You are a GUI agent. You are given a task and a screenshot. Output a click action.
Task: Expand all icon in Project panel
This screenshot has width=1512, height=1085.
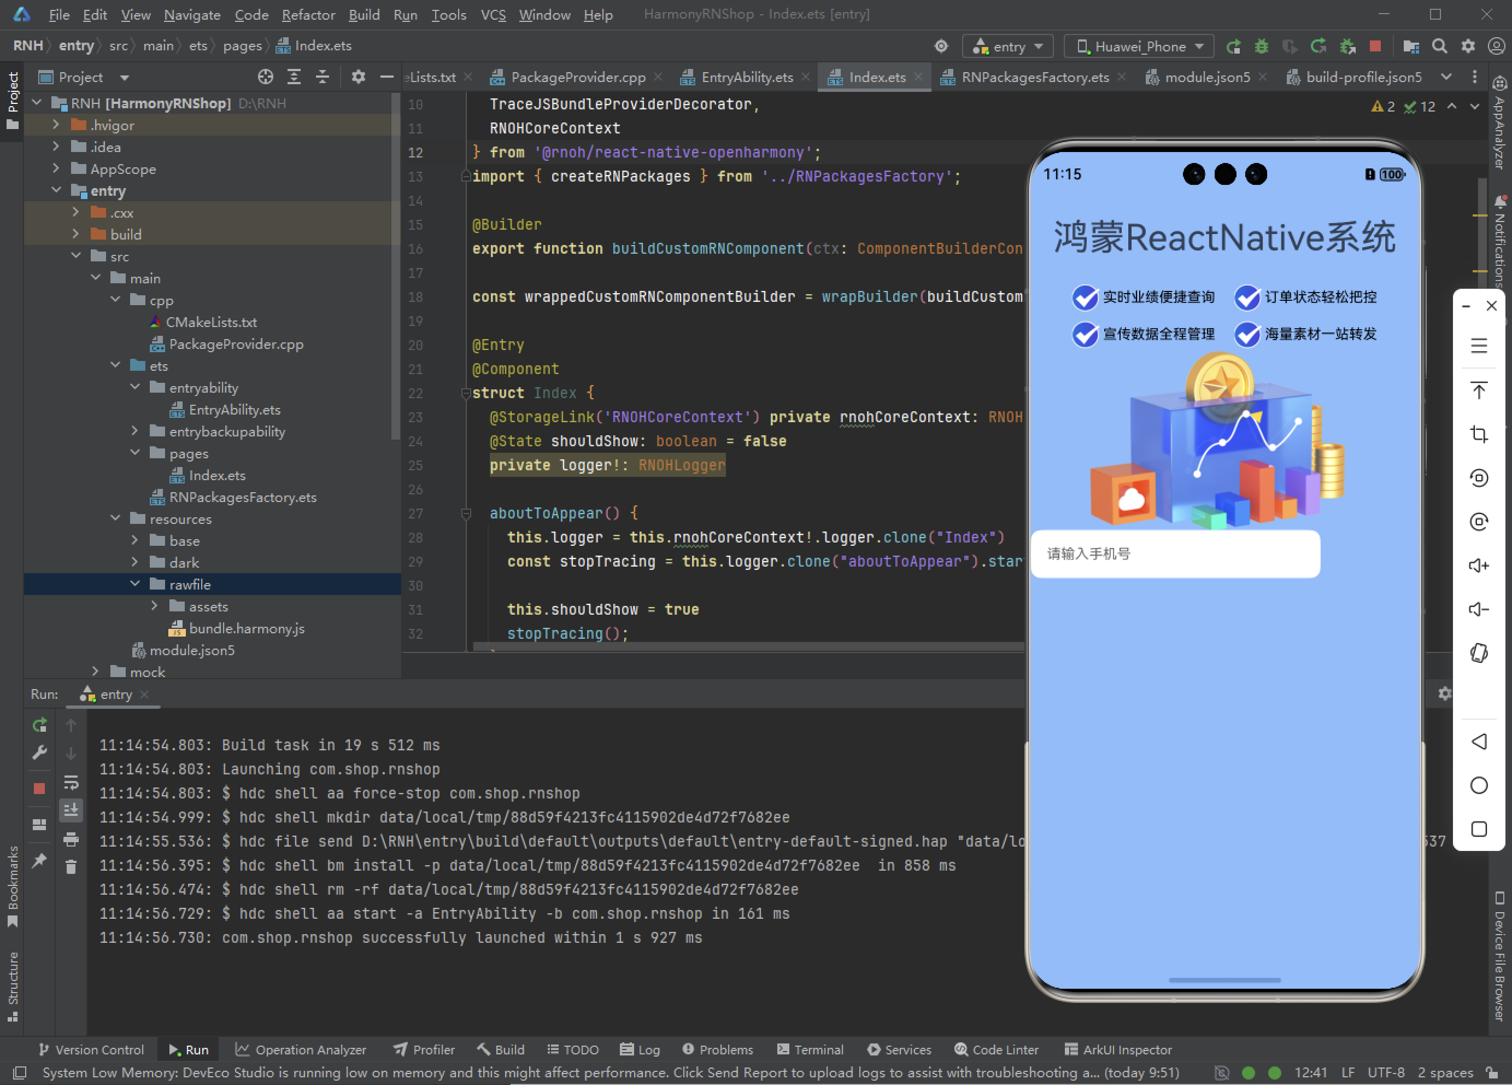(x=294, y=77)
